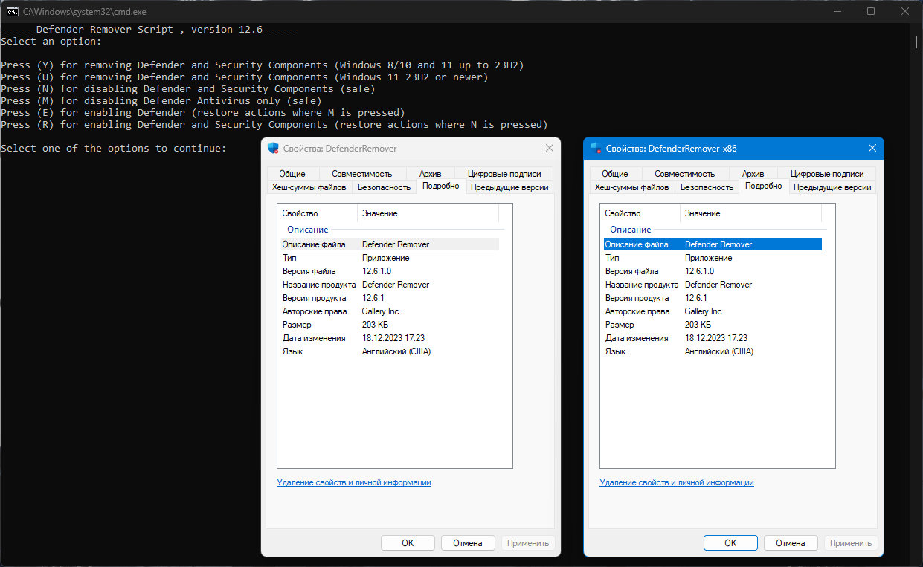This screenshot has height=567, width=923.
Task: Click the console vertical scrollbar up arrow
Action: coord(917,28)
